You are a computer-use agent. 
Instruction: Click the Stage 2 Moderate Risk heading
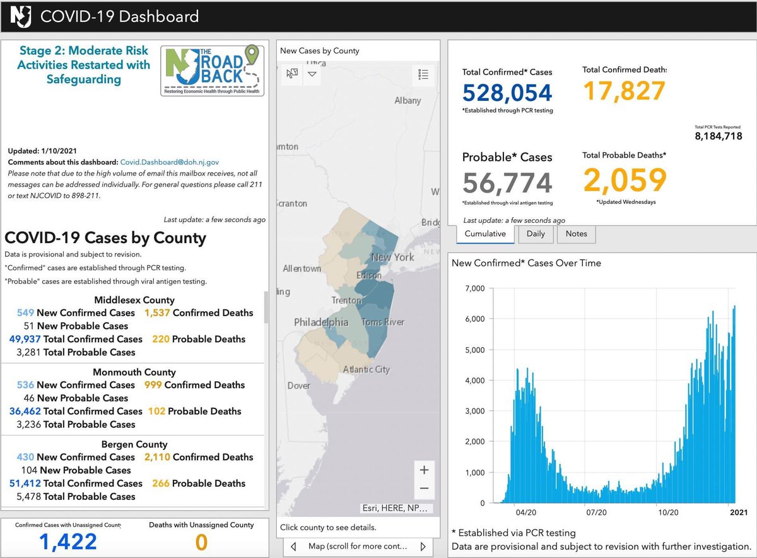pyautogui.click(x=84, y=65)
